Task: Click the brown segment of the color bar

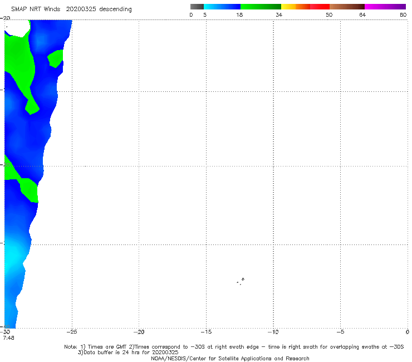Action: pos(347,7)
